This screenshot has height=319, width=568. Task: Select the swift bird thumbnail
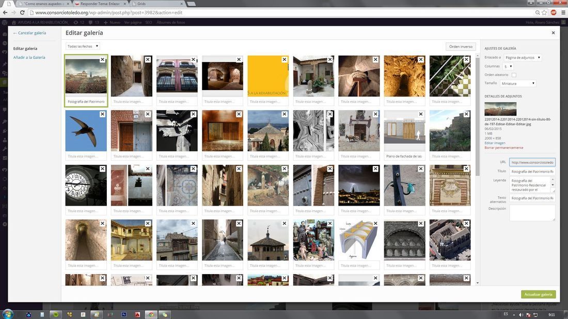(x=86, y=131)
